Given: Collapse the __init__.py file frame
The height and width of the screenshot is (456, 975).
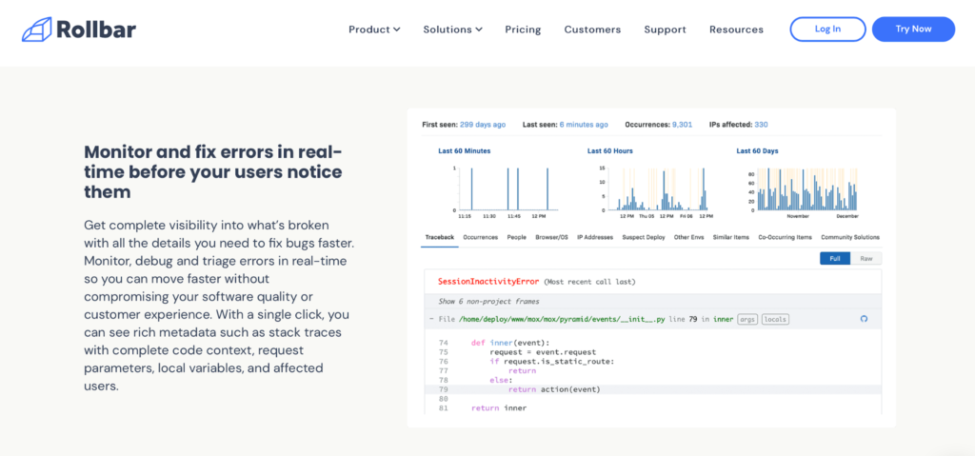Looking at the screenshot, I should point(431,319).
